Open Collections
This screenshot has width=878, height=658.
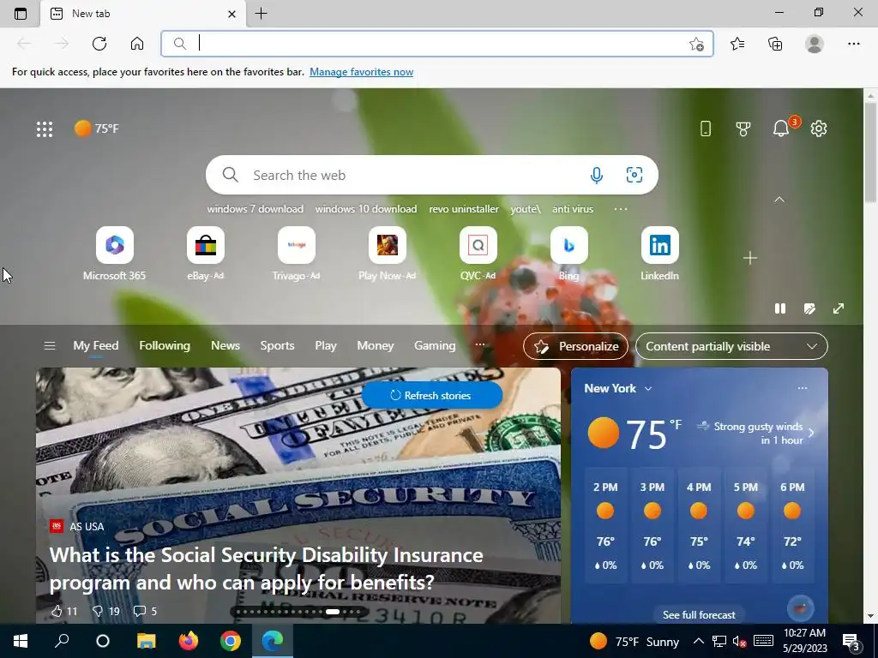pos(775,44)
